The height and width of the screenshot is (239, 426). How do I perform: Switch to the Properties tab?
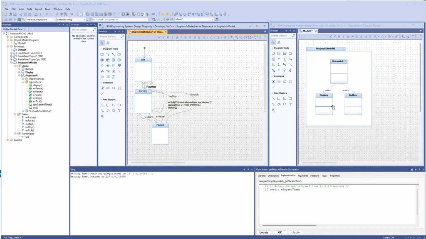[x=335, y=176]
